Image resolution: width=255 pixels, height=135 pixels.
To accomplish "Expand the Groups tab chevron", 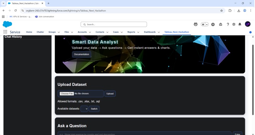I will (x=59, y=32).
